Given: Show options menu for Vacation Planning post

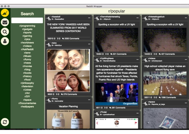Looking at the screenshot, I should pyautogui.click(x=89, y=100).
